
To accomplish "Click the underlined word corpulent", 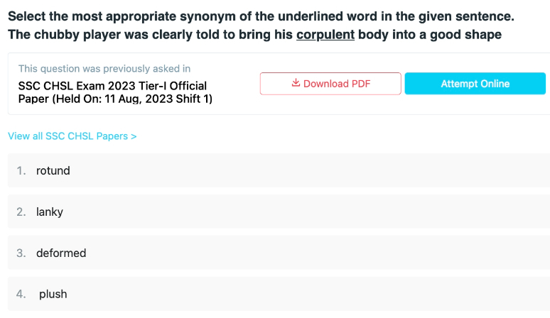I will (x=325, y=35).
